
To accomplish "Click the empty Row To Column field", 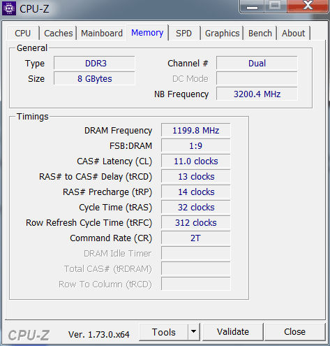I will (x=196, y=284).
